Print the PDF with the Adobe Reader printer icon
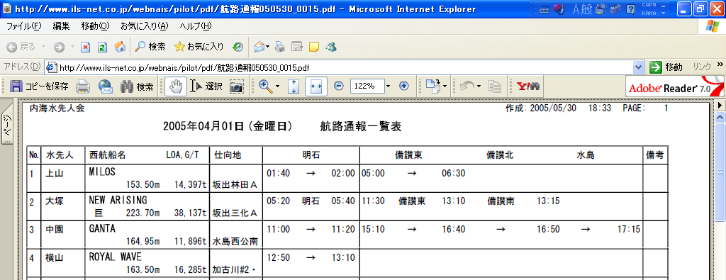This screenshot has height=280, width=726. [x=83, y=86]
